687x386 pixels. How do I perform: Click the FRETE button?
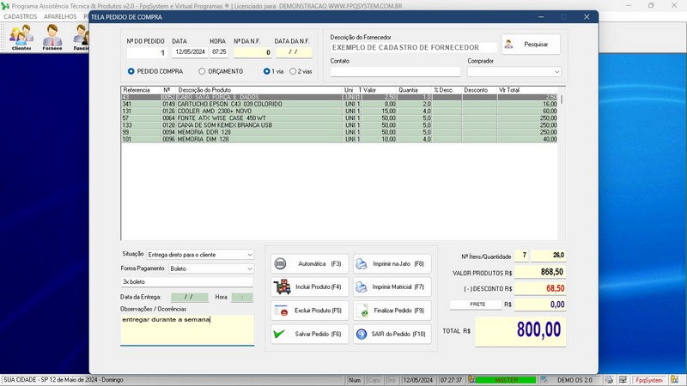coord(476,305)
